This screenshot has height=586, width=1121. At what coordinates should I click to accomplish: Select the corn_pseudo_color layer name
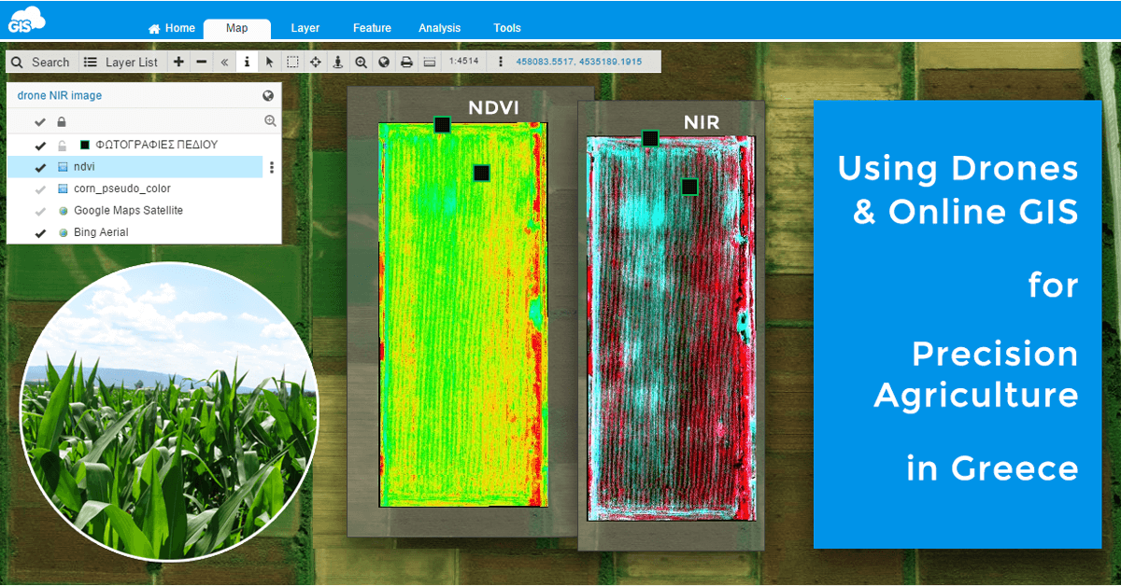(x=122, y=188)
